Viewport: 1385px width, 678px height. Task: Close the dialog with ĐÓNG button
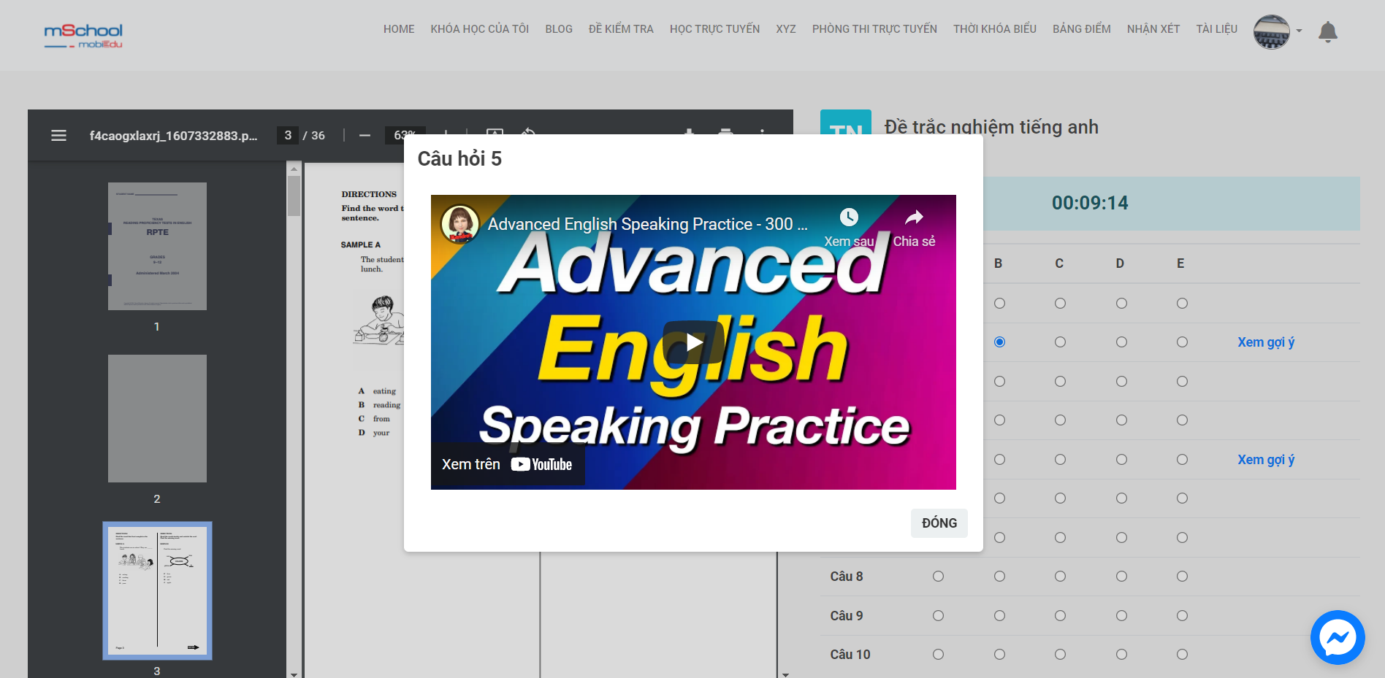(x=939, y=523)
